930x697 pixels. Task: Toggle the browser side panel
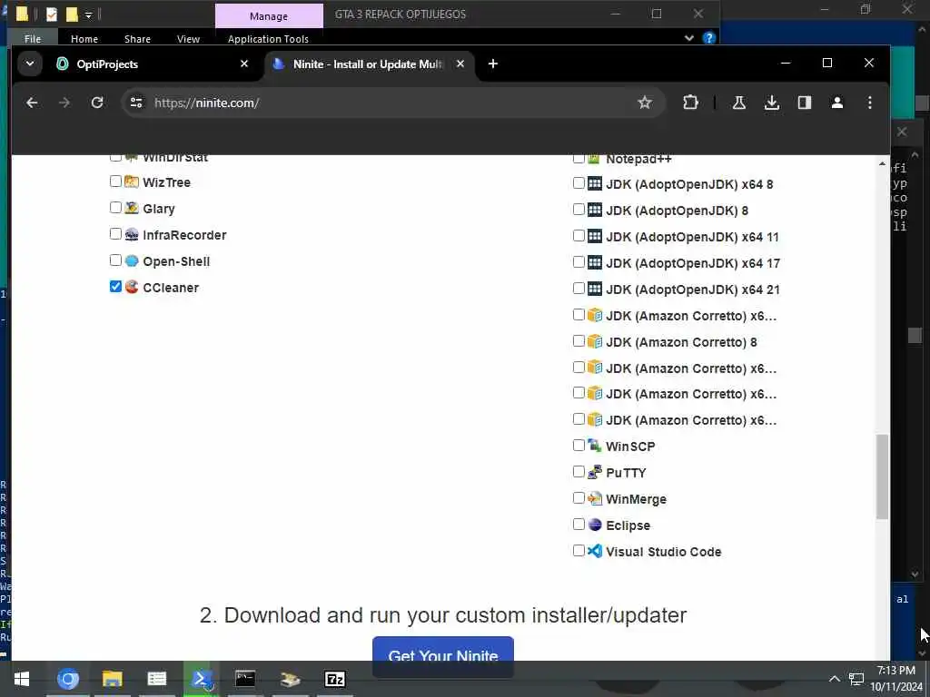[x=805, y=103]
